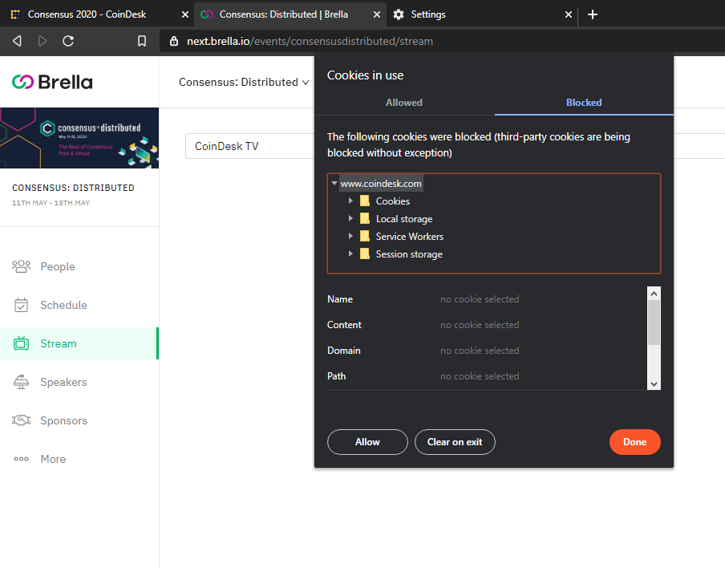
Task: Click the cookie details scrollbar up arrow
Action: tap(654, 294)
